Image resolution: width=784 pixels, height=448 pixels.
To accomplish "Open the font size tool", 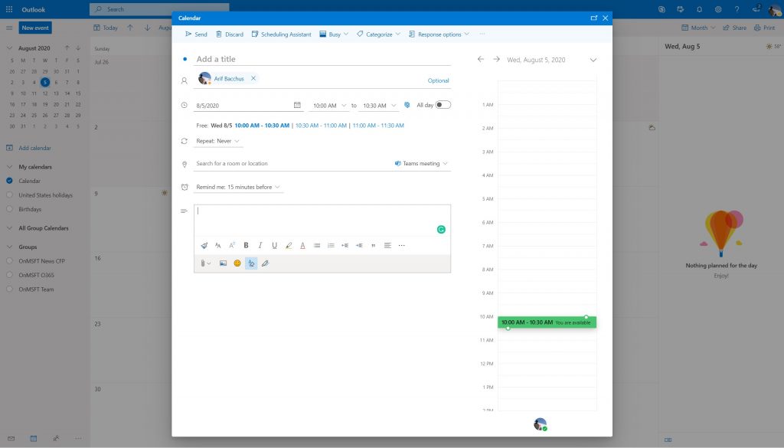I will point(218,246).
